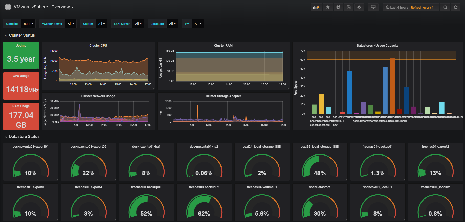Open the Cluster CPU panel title menu

pyautogui.click(x=98, y=46)
